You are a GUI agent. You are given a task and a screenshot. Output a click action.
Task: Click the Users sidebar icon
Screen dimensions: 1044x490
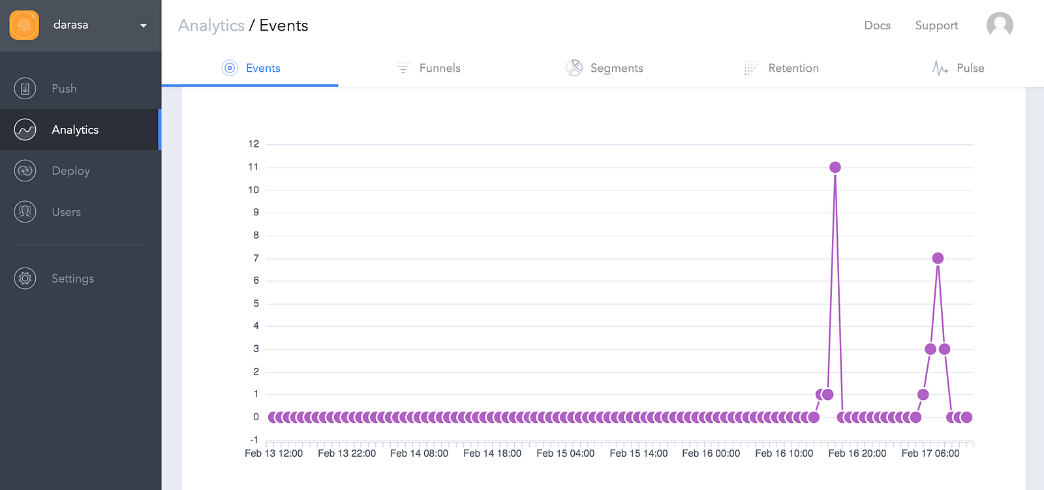tap(25, 212)
